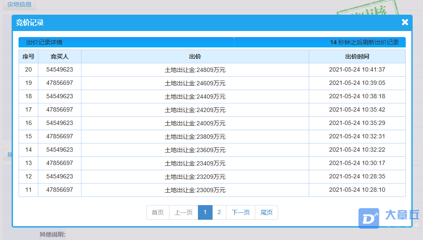Select bid amount 土地出让金:23809万元

(x=195, y=137)
